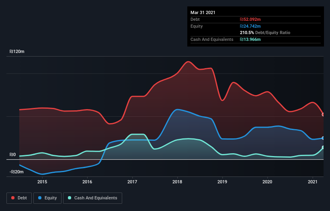The height and width of the screenshot is (211, 330).
Task: Click the blue Equity endpoint marker
Action: pyautogui.click(x=323, y=138)
